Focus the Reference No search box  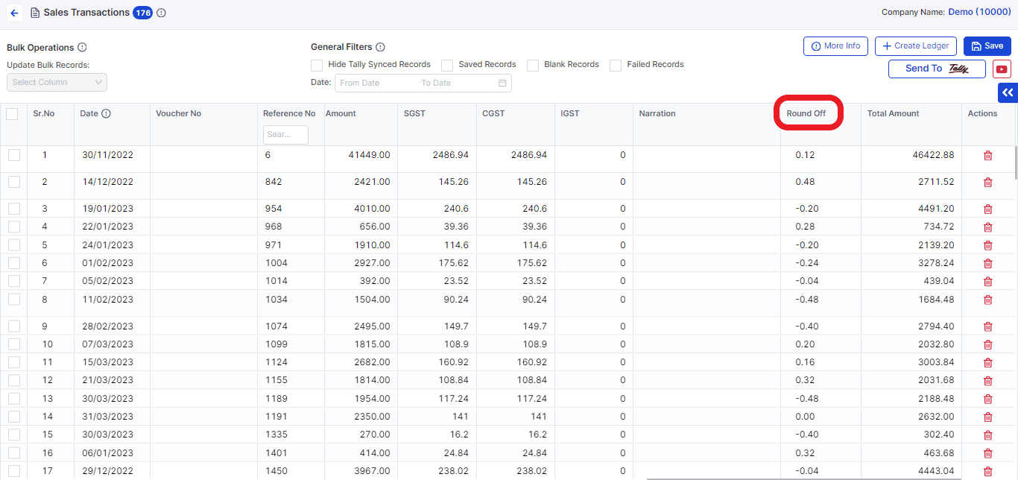click(x=285, y=135)
